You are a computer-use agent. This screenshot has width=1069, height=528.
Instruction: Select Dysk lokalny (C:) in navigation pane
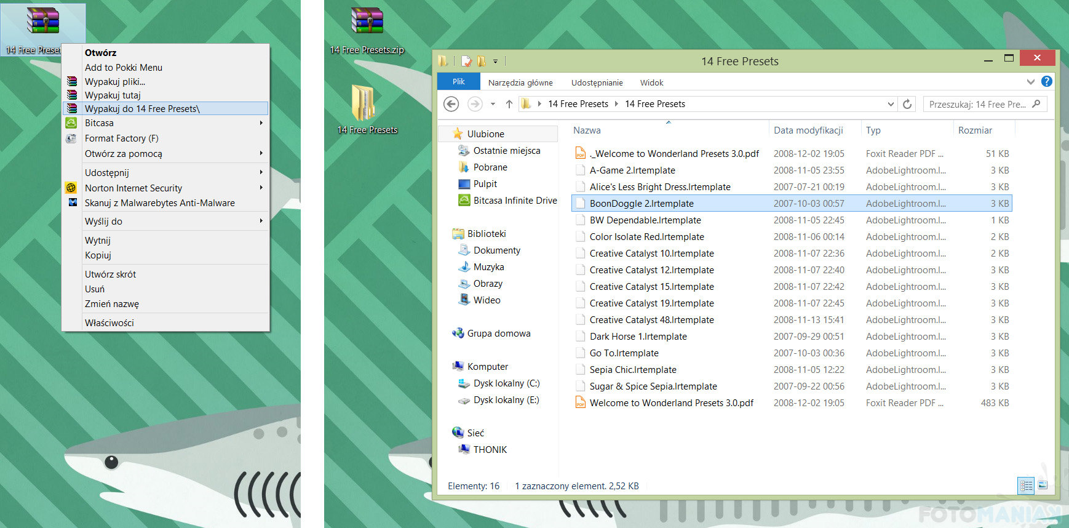tap(506, 383)
